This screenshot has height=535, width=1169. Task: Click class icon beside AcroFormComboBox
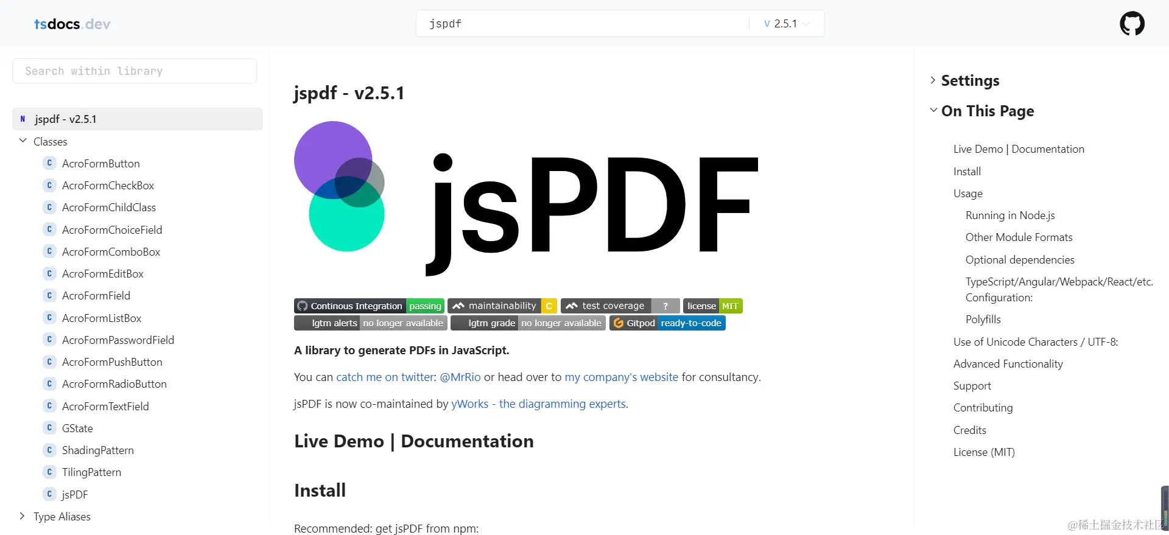click(x=50, y=251)
